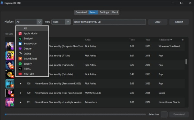Select the 7:03 time cell
Screen dimensions: 194x120
click(x=132, y=46)
